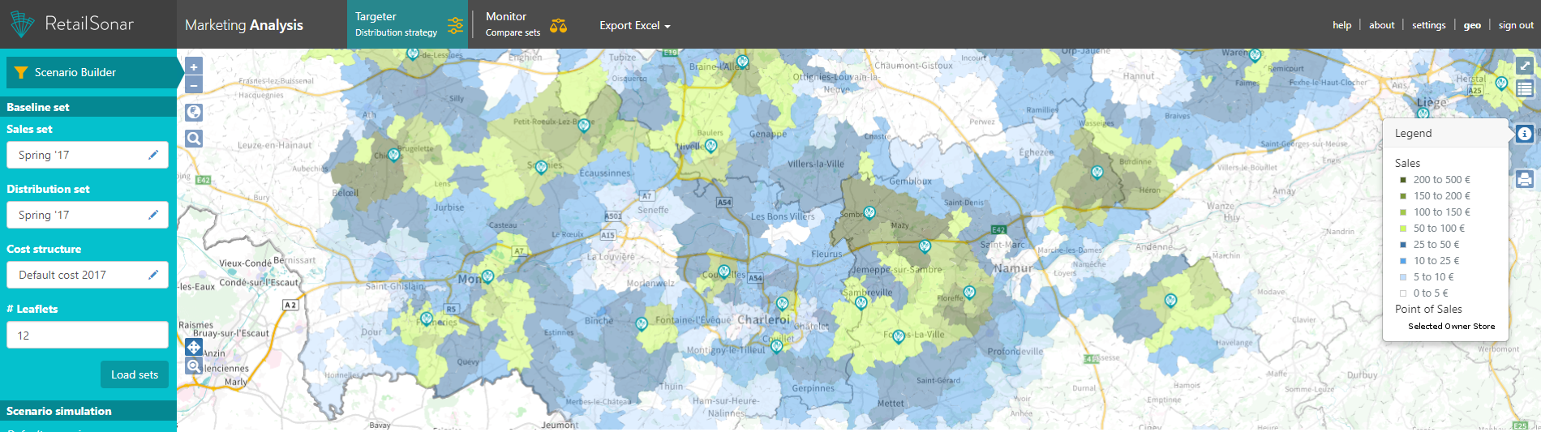Open the Export Excel dropdown
Screen dimensions: 1541x432
[x=634, y=26]
